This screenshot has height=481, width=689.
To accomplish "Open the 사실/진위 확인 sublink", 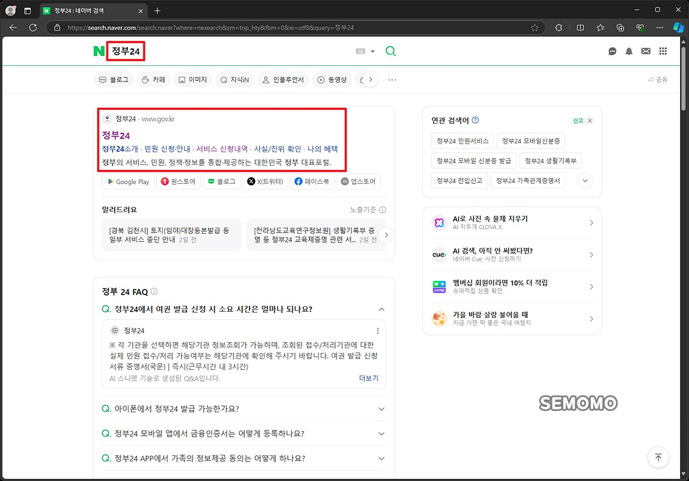I will pos(278,149).
